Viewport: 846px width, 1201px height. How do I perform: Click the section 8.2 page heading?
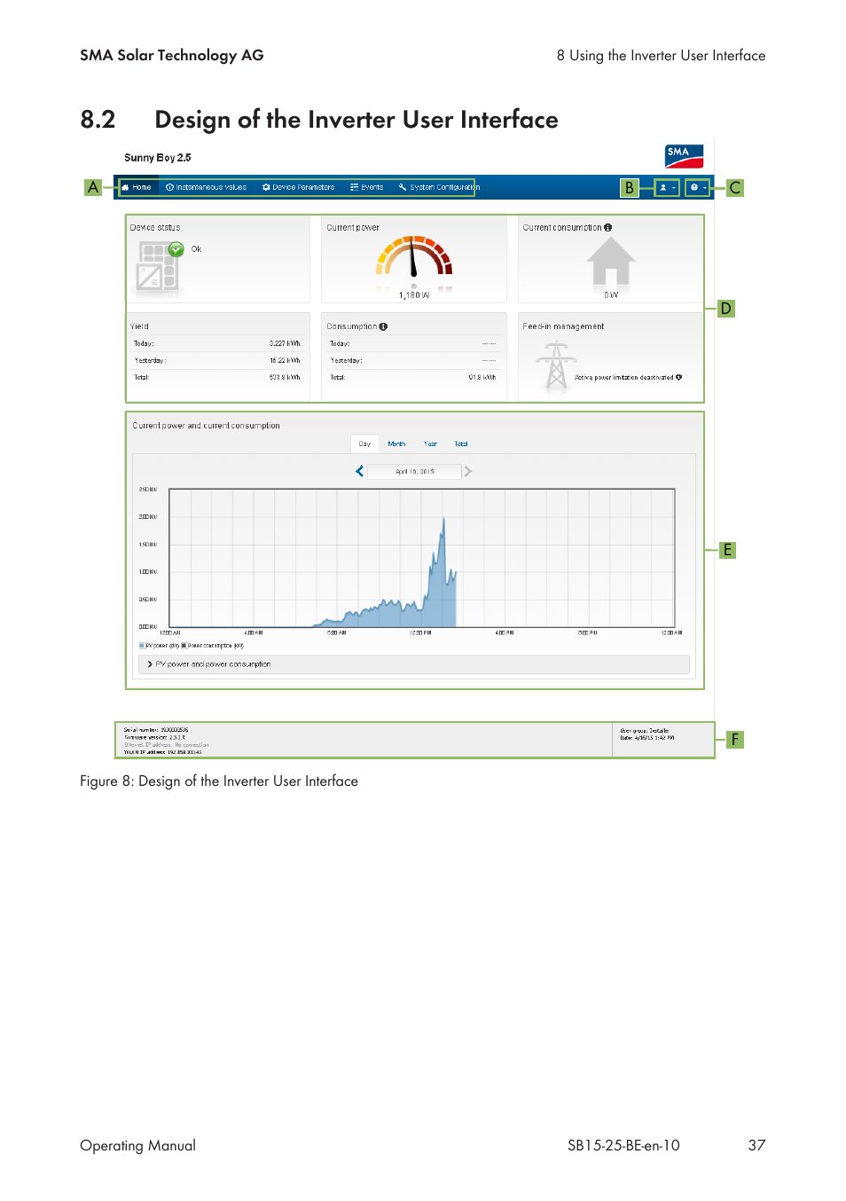(319, 120)
